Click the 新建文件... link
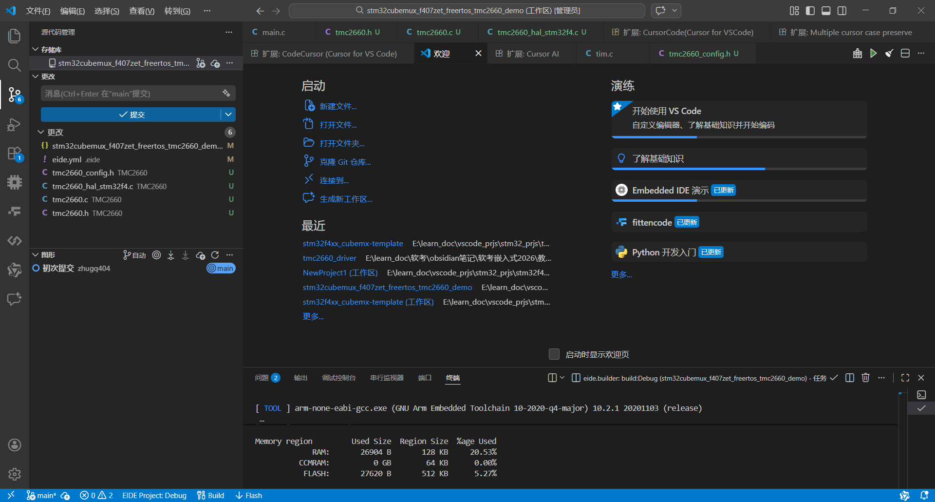The height and width of the screenshot is (502, 935). click(338, 106)
